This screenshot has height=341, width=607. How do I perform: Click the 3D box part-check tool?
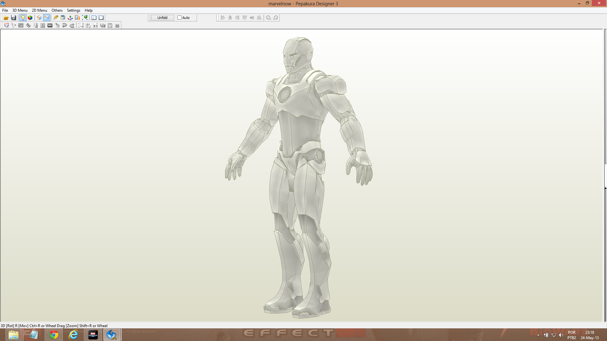57,26
